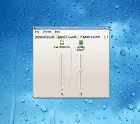Mute the Event Sounds stream
This screenshot has height=124, width=140.
(62, 94)
